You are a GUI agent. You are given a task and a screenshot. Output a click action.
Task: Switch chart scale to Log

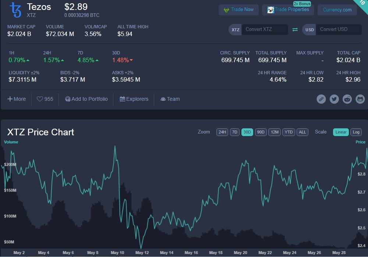click(356, 132)
